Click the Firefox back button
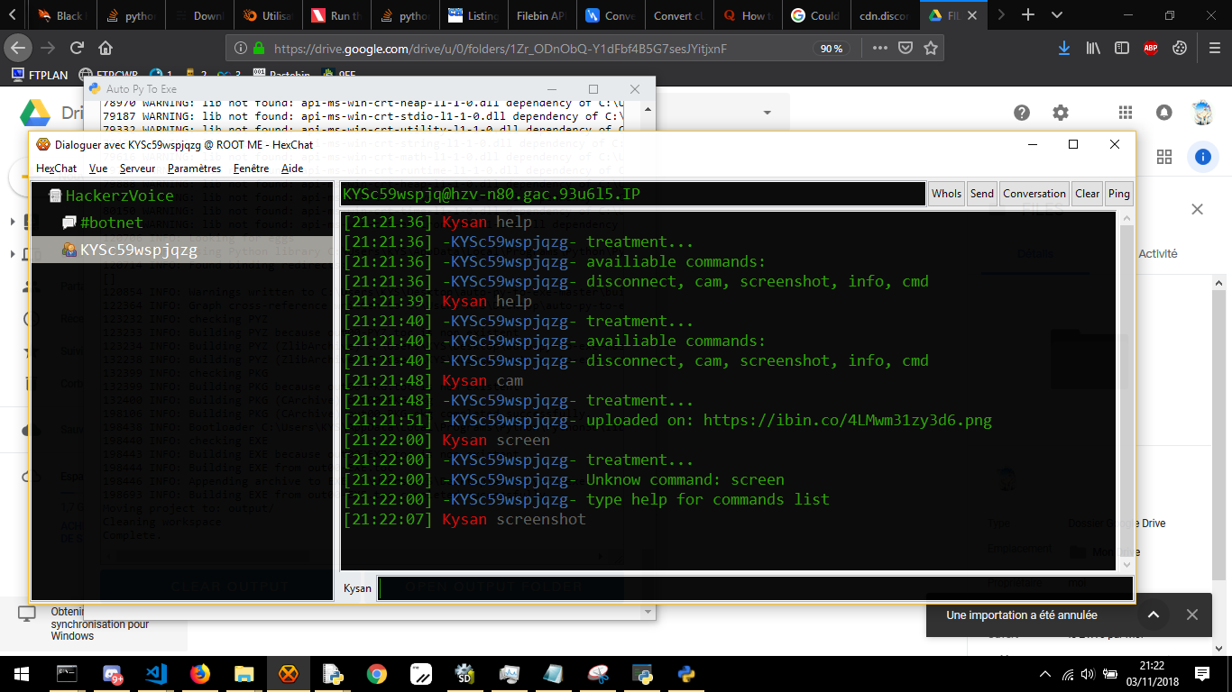 point(19,48)
